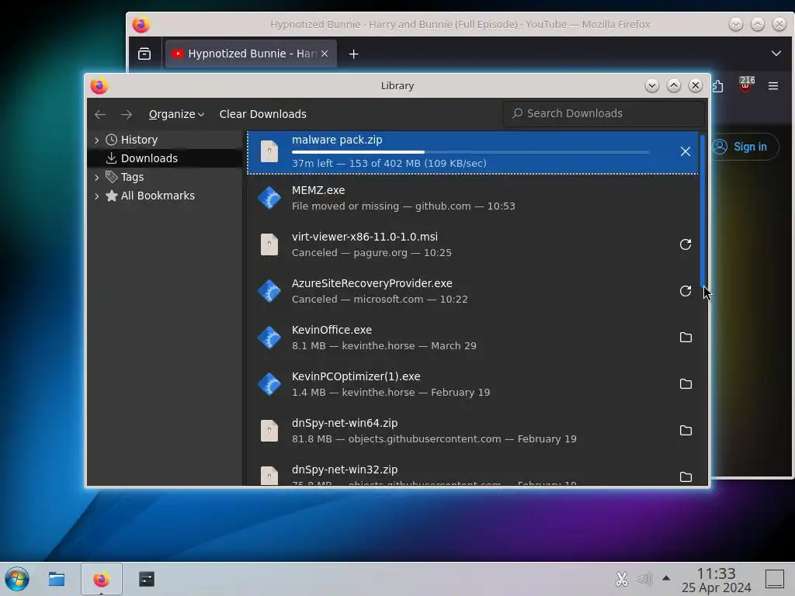
Task: Click Firefox taskbar entry
Action: [x=102, y=579]
